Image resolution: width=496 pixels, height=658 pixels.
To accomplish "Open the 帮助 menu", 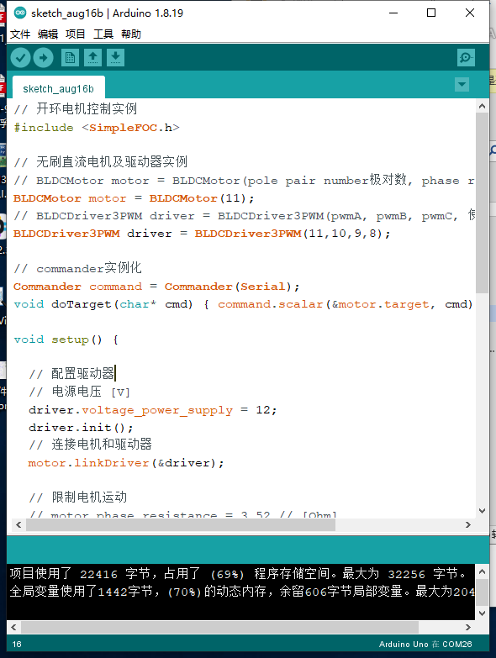I will point(131,34).
